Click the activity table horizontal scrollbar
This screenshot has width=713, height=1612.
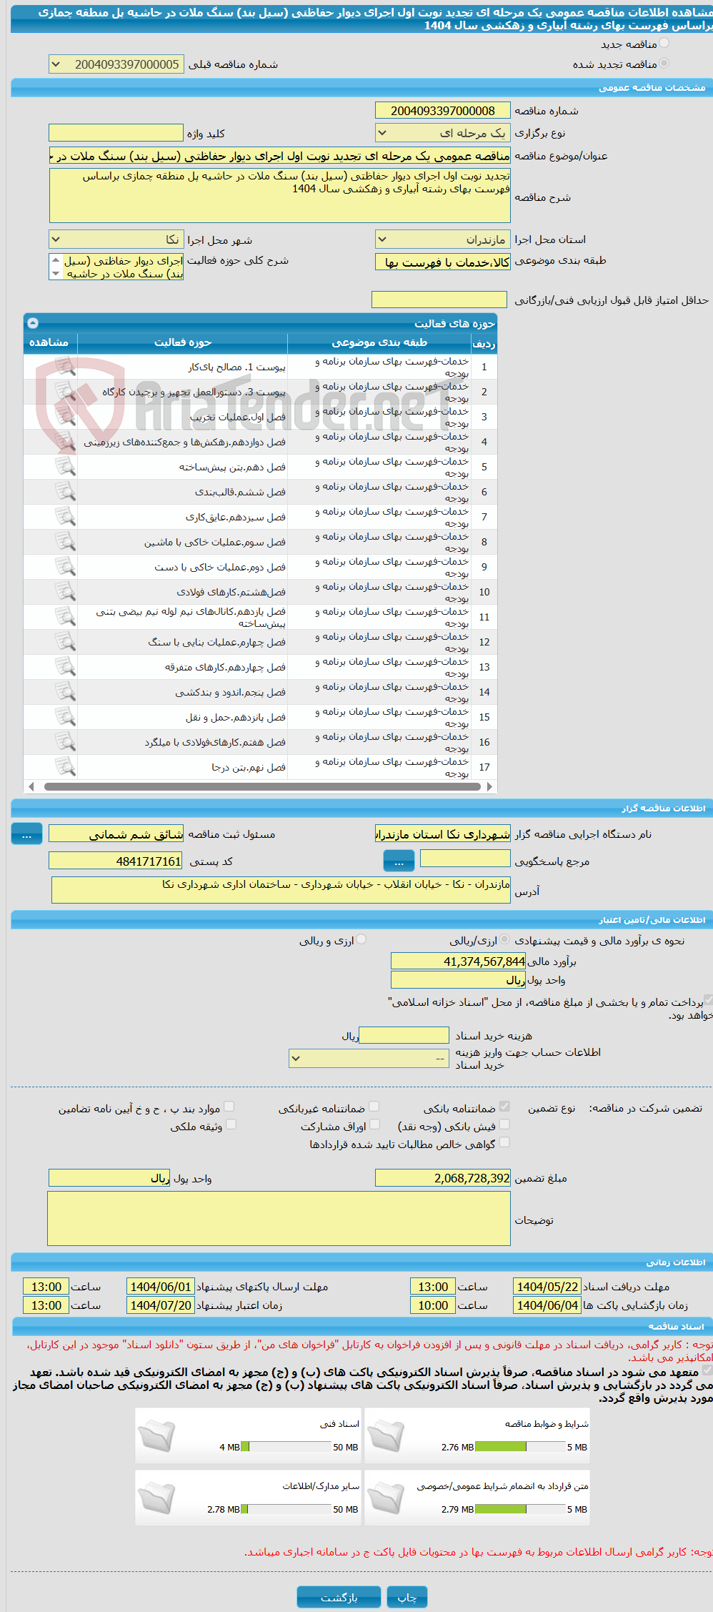(x=261, y=786)
